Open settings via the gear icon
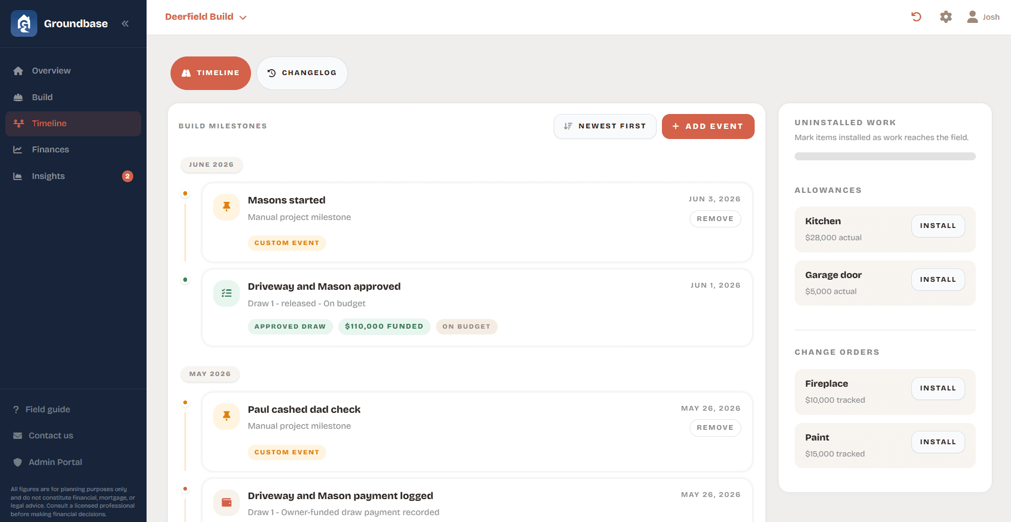This screenshot has width=1011, height=522. 946,17
